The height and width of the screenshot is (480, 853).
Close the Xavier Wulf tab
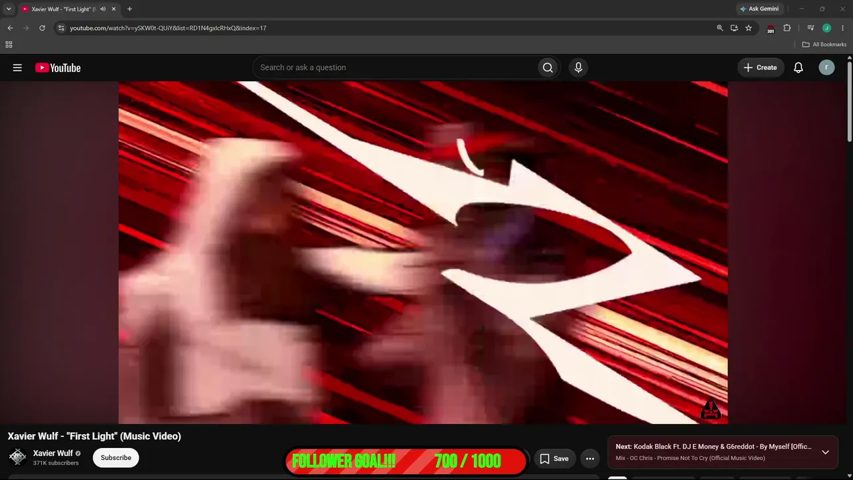click(x=113, y=9)
